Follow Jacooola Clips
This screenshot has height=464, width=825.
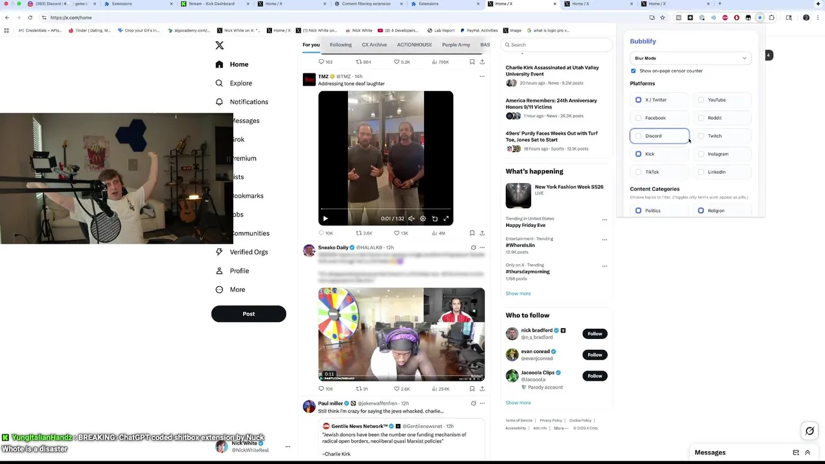pos(595,376)
